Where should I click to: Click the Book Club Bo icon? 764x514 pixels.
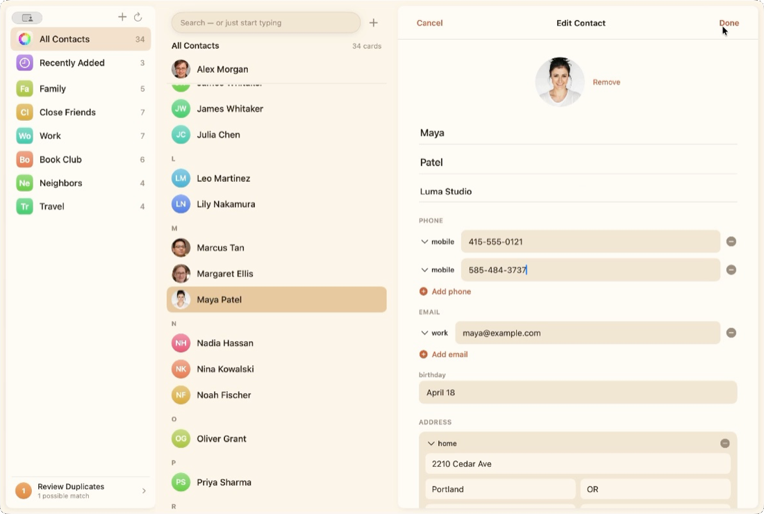[x=24, y=159]
